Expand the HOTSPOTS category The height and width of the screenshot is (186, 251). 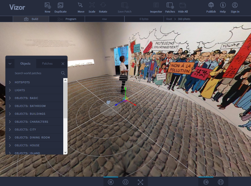[34, 82]
